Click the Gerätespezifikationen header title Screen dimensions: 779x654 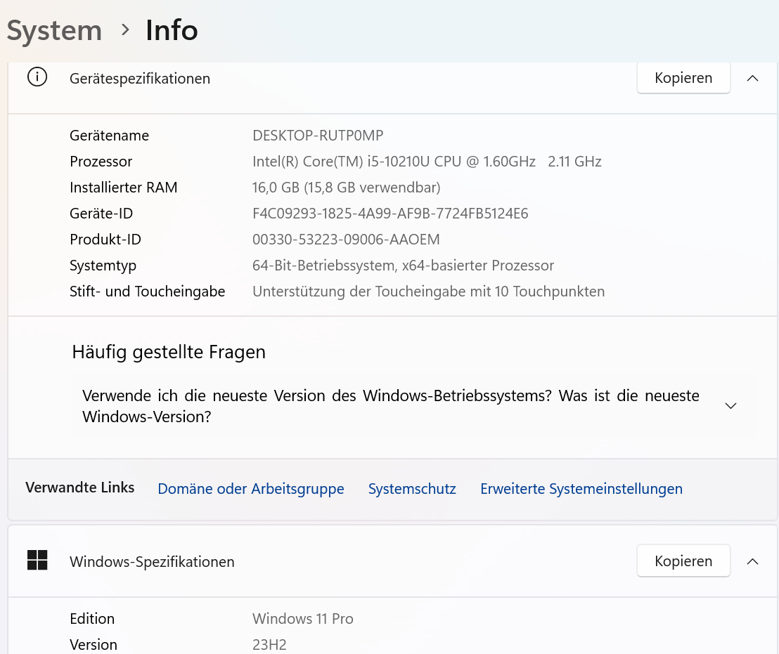(140, 79)
